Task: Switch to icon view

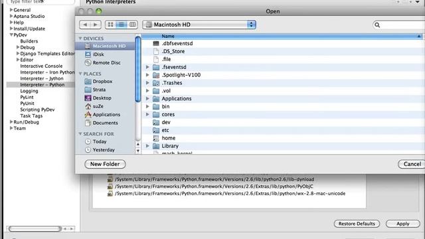Action: point(110,25)
